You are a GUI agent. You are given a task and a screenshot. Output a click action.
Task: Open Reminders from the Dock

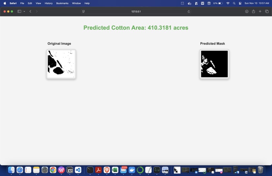[x=28, y=170]
